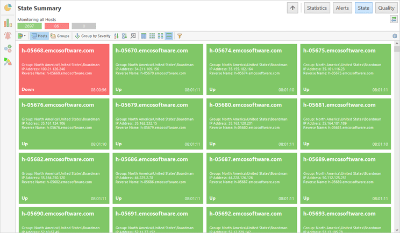400x233 pixels.
Task: Sort hosts ascending with the A-Z icon
Action: coord(116,36)
